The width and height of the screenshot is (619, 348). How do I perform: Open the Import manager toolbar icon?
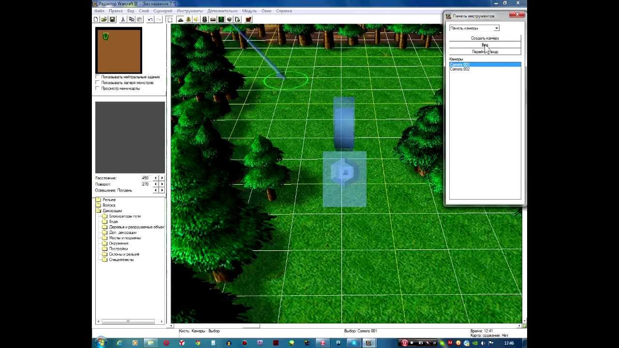click(237, 19)
